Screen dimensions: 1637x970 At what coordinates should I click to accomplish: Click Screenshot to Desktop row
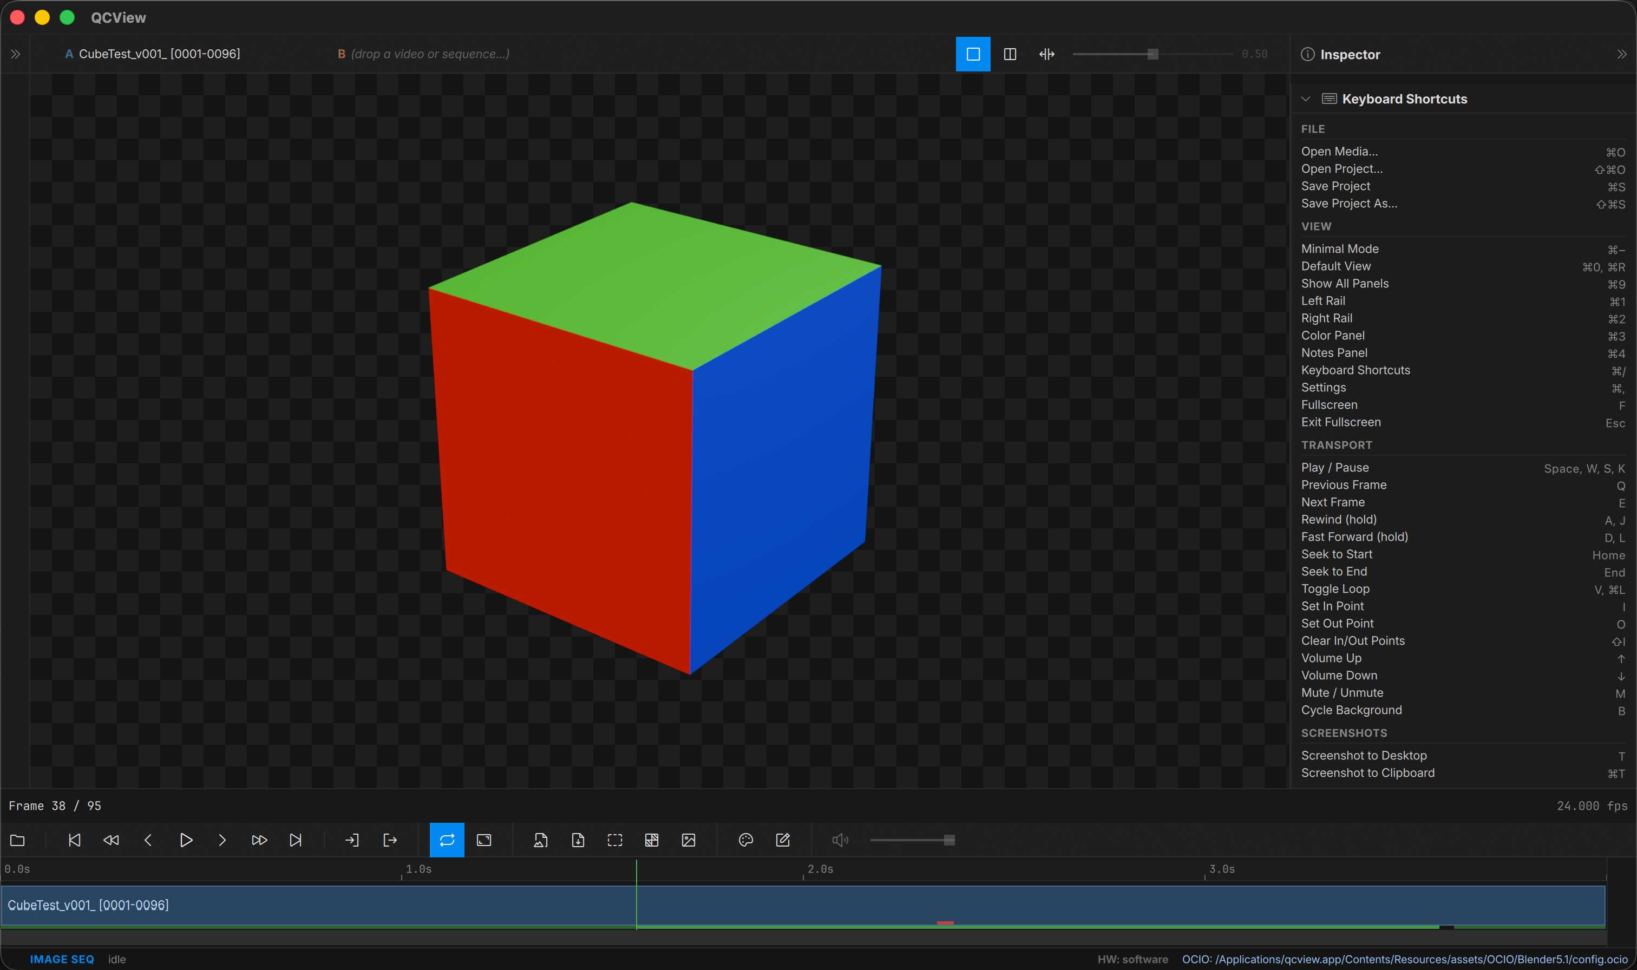[1463, 756]
